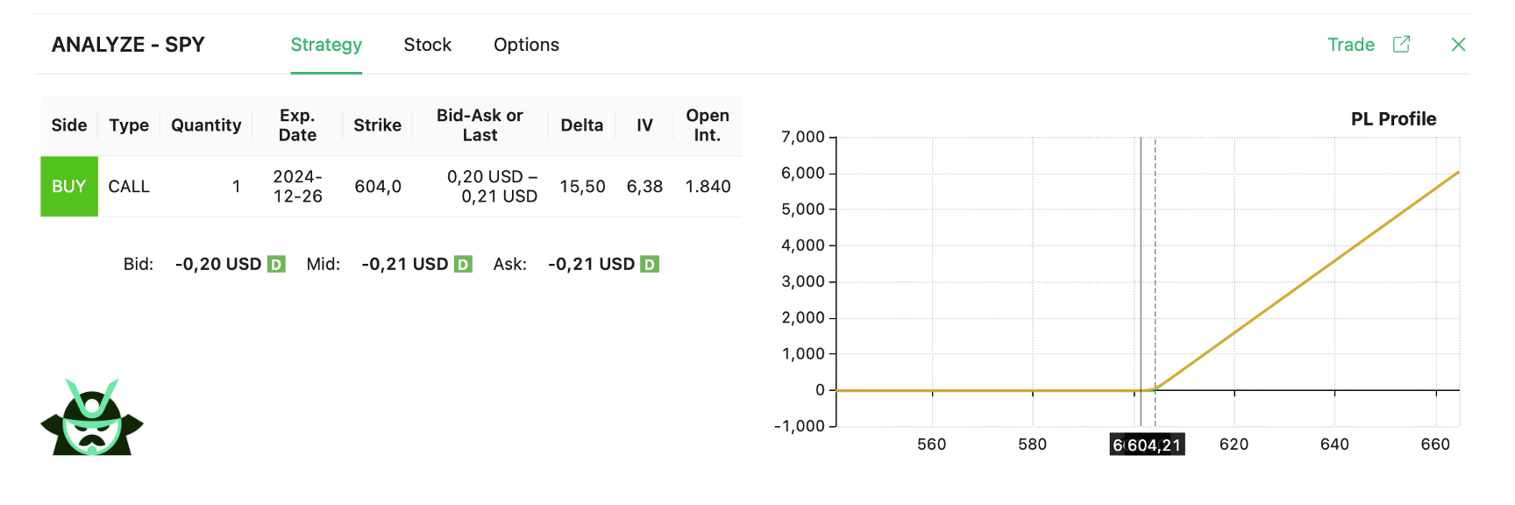Select the Strategy tab

[x=326, y=45]
